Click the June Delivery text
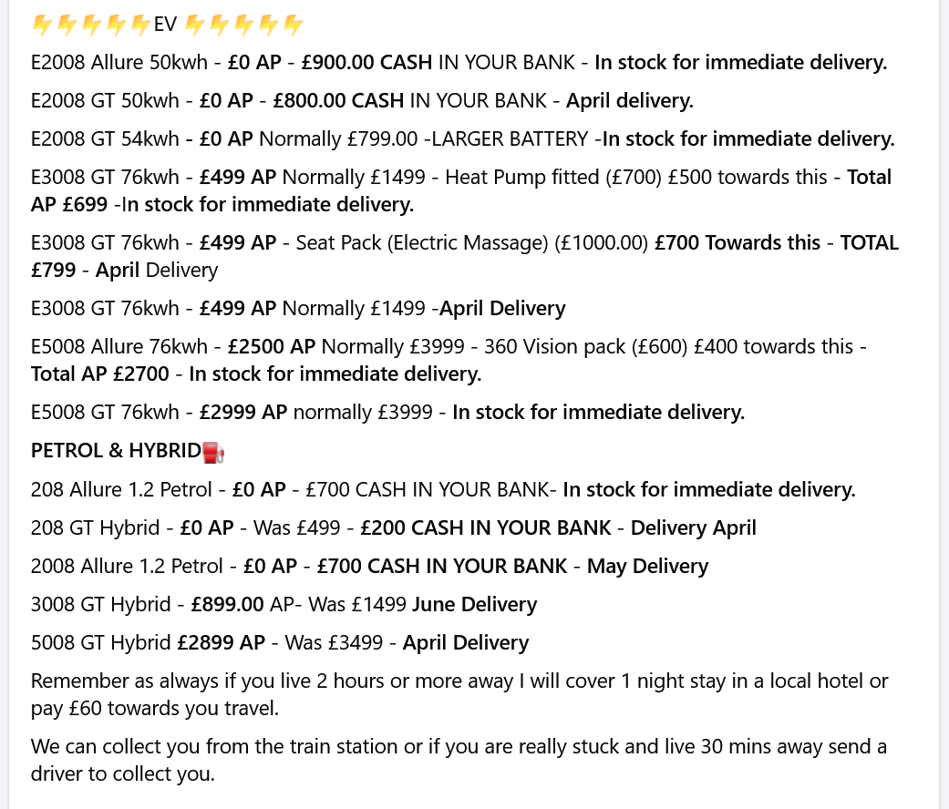 coord(474,605)
